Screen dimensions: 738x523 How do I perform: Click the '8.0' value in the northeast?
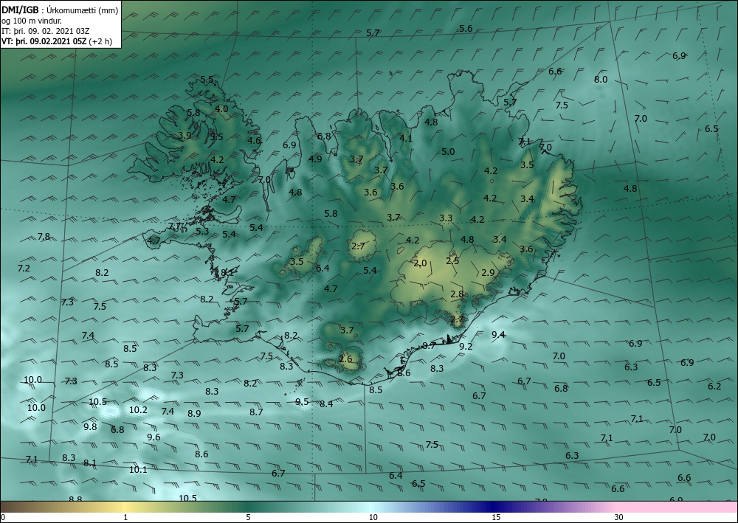(x=601, y=79)
